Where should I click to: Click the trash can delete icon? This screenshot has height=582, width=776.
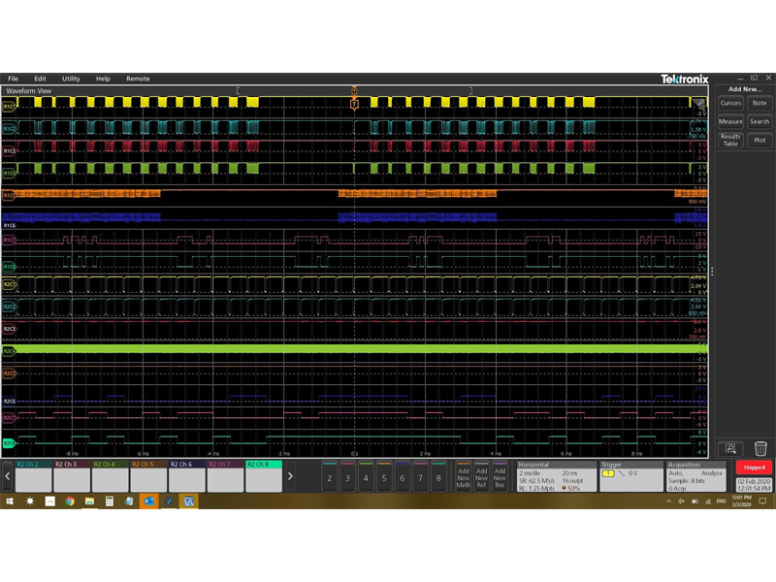pyautogui.click(x=760, y=448)
